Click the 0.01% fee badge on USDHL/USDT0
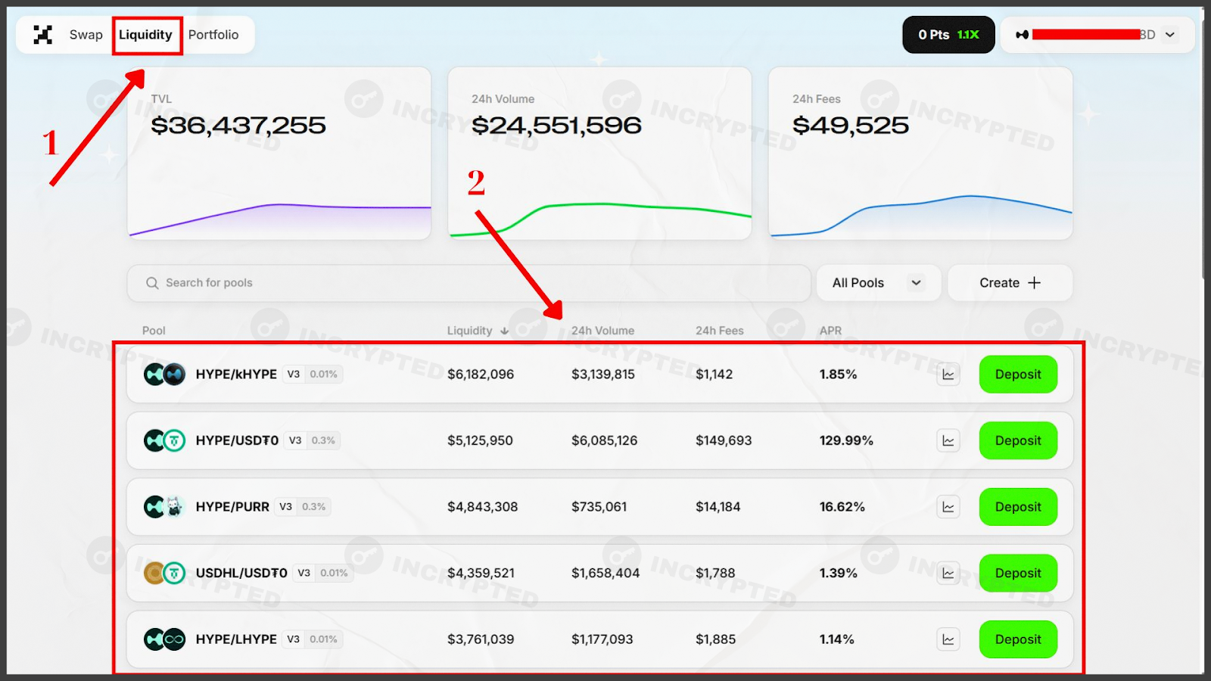1211x681 pixels. click(x=334, y=573)
